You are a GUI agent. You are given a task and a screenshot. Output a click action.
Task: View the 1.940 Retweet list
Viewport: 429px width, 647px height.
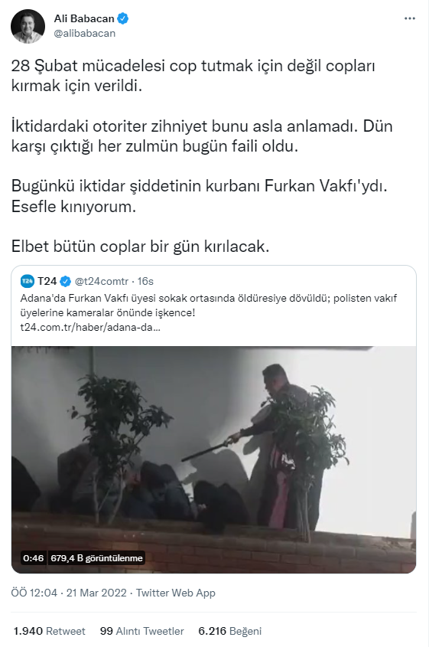[49, 632]
